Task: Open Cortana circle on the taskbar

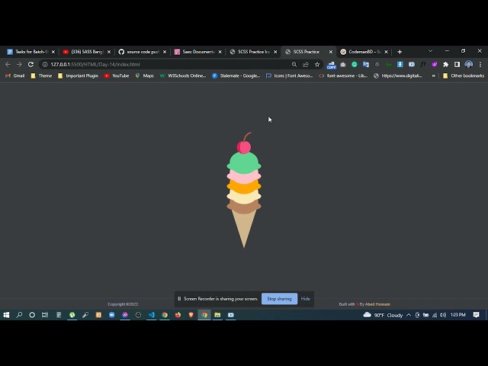Action: tap(32, 315)
